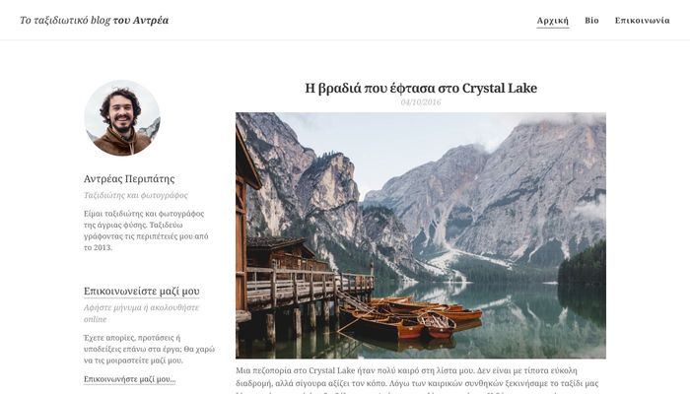Click the paragraph starting 'Έχετε απορίες, προτάσεις'
Viewport: 690px width, 394px height.
pos(149,349)
